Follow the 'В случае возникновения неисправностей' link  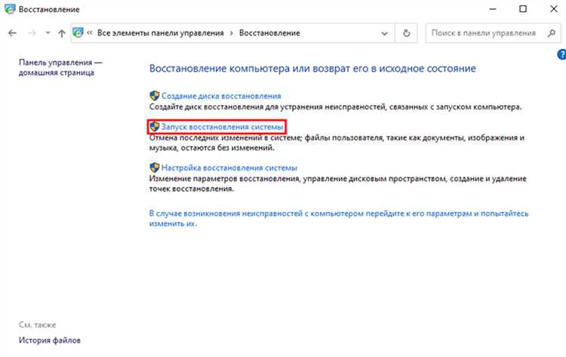pyautogui.click(x=339, y=218)
